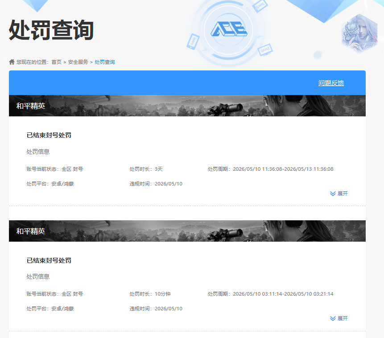Click 处罚信息 label in the 10分钟 record
384x338 pixels.
pyautogui.click(x=38, y=277)
